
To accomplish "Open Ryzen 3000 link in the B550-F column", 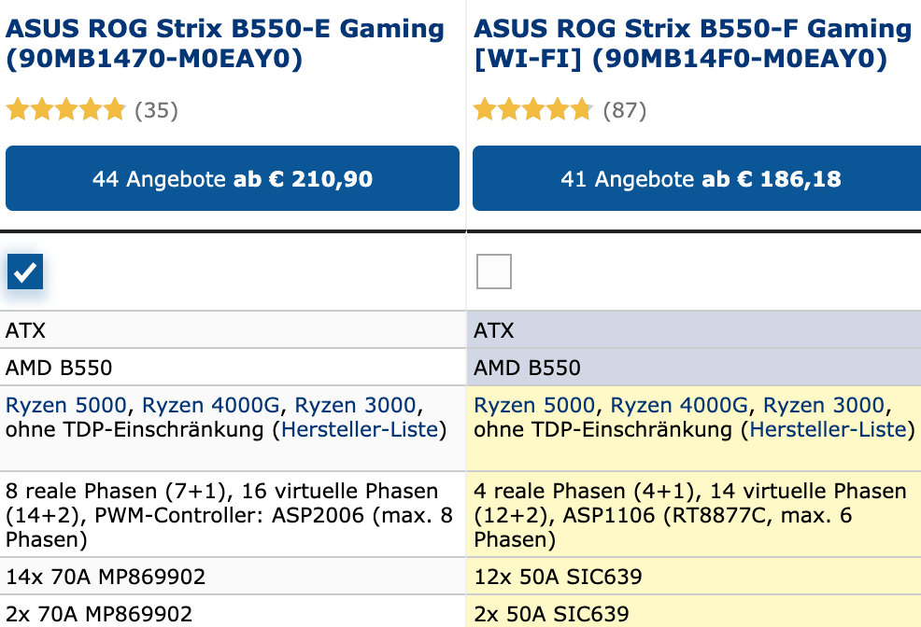I will [823, 405].
